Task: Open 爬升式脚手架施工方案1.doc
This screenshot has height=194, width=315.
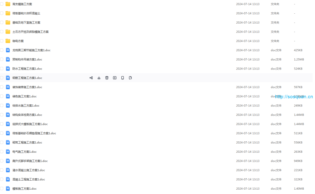Action: (x=30, y=161)
